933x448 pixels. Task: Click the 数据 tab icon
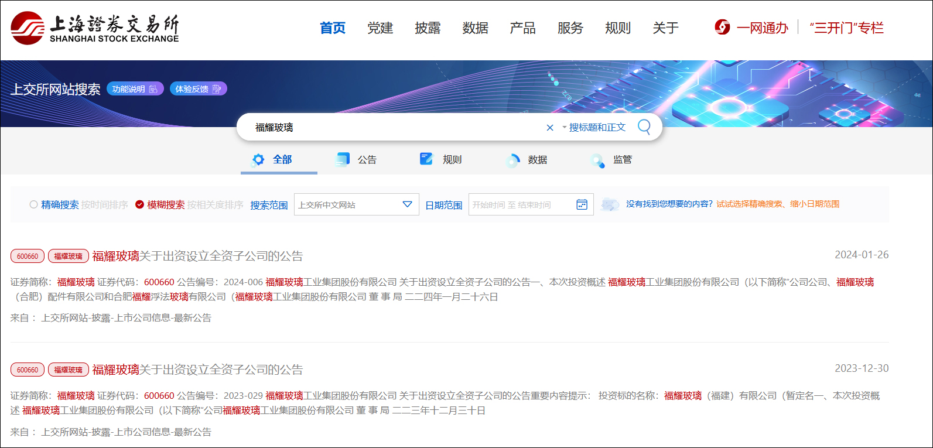click(x=512, y=160)
